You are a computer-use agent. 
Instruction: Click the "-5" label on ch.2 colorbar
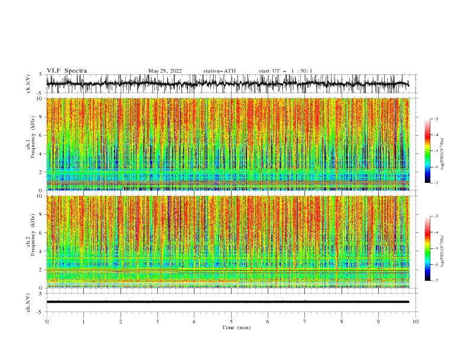tap(436, 248)
